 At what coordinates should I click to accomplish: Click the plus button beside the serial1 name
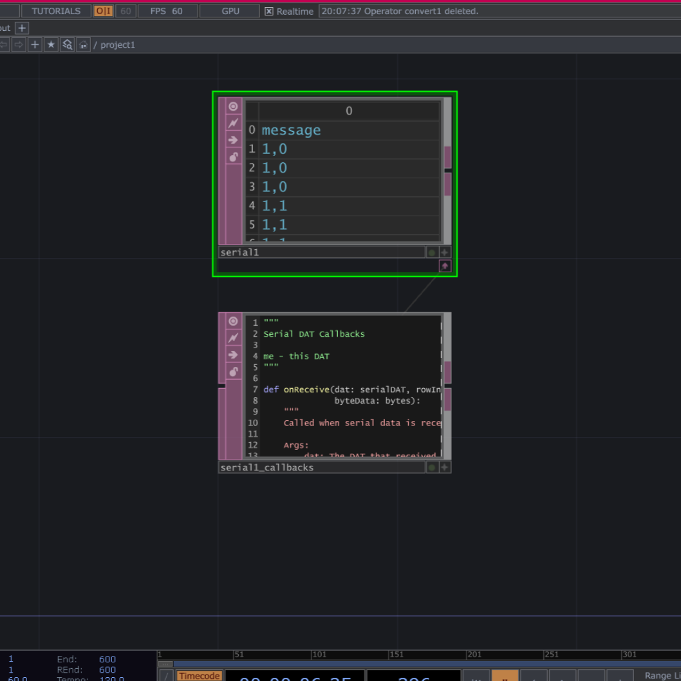[444, 252]
